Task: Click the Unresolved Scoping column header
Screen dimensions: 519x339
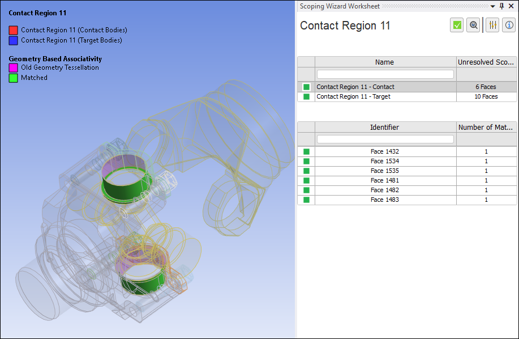Action: [x=486, y=62]
